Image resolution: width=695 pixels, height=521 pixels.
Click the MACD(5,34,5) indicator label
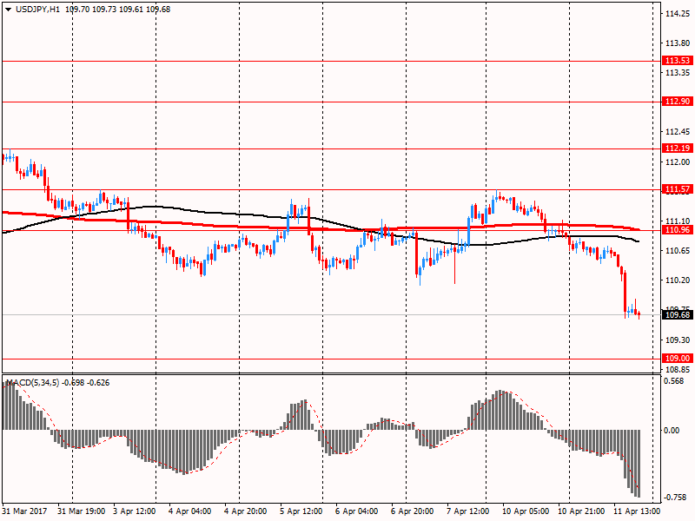[x=32, y=382]
